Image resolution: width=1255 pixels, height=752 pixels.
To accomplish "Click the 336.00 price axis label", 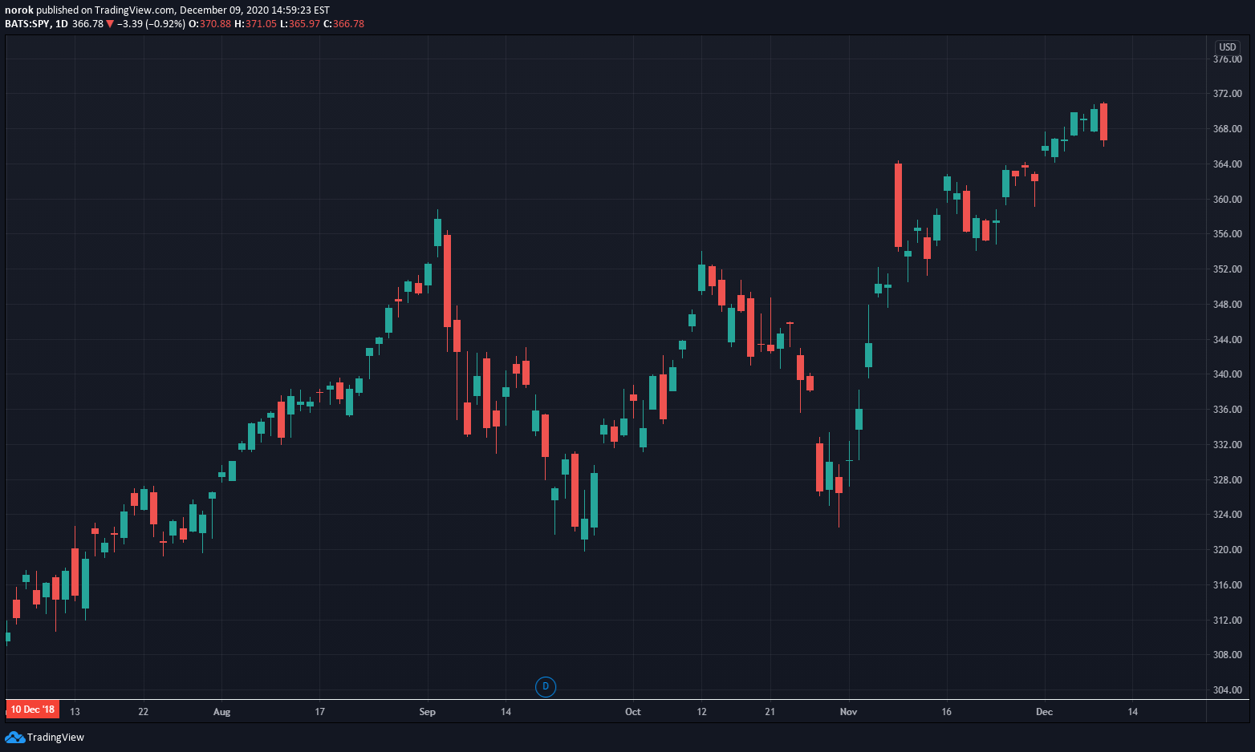I will [1227, 410].
